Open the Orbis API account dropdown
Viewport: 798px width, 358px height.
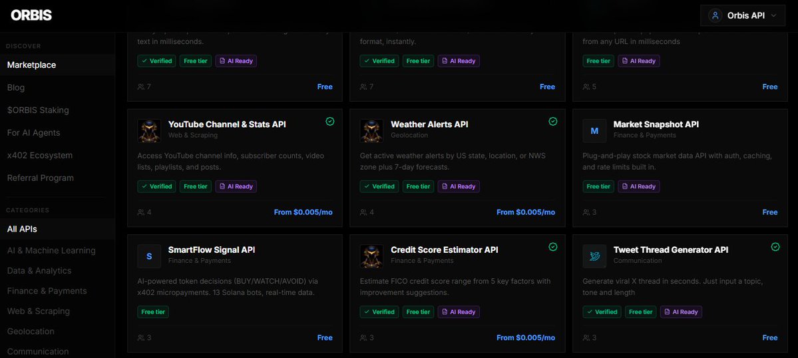pos(743,16)
